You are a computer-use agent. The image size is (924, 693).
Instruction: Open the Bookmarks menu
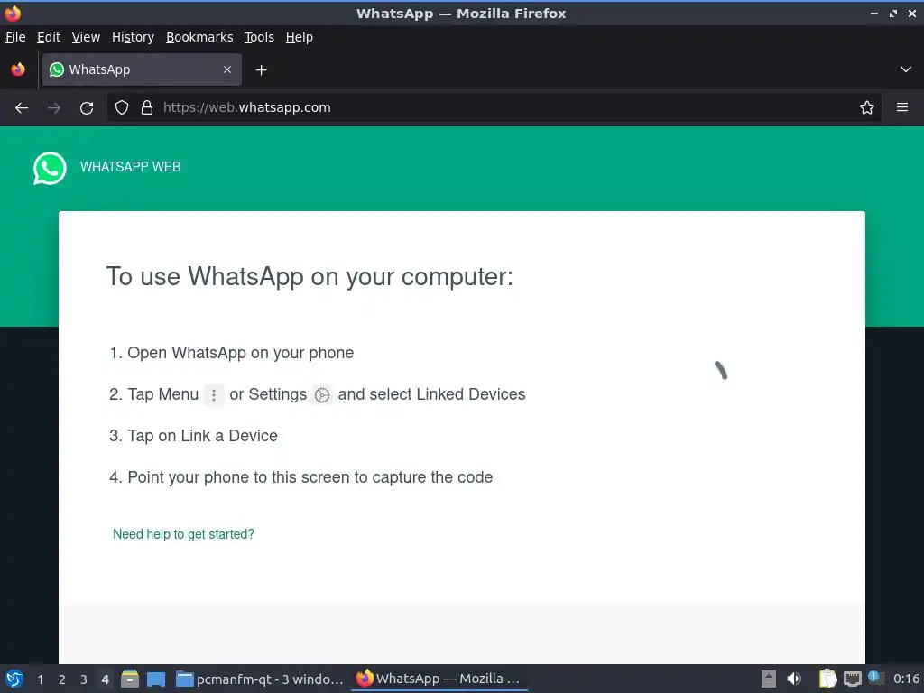[x=199, y=37]
